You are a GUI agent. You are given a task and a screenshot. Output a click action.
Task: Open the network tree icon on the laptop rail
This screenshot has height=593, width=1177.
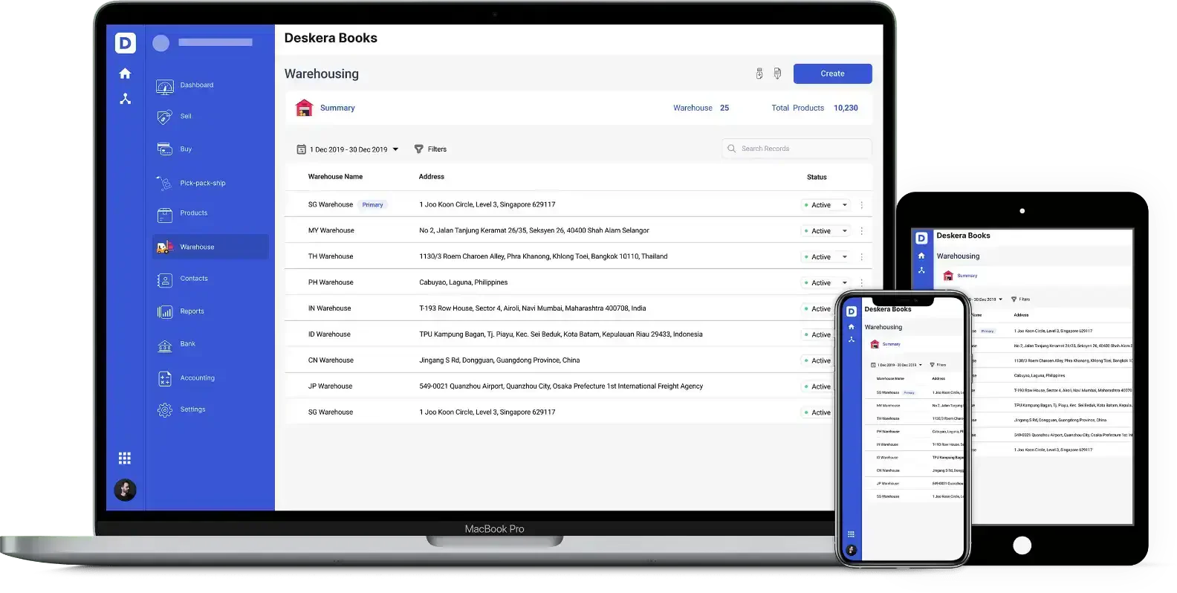pos(125,99)
